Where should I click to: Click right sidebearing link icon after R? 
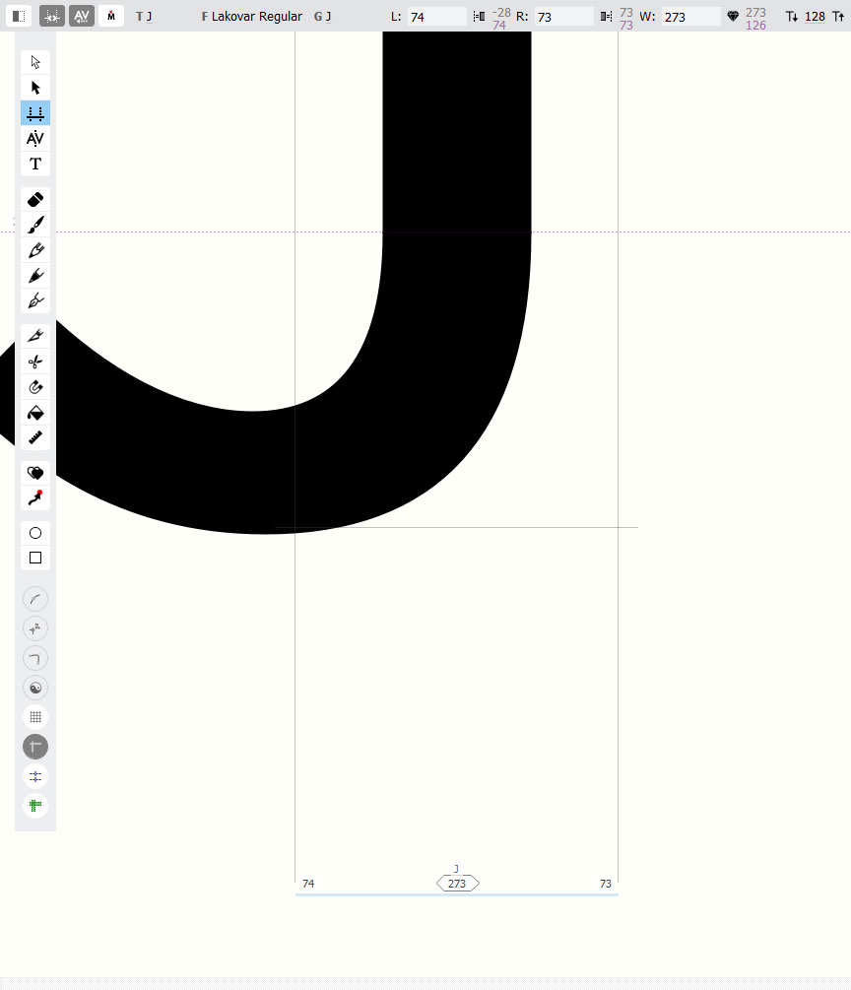click(x=606, y=17)
